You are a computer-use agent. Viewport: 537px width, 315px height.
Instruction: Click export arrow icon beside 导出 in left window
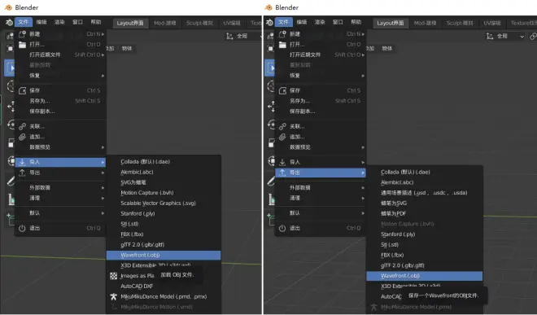coord(22,173)
